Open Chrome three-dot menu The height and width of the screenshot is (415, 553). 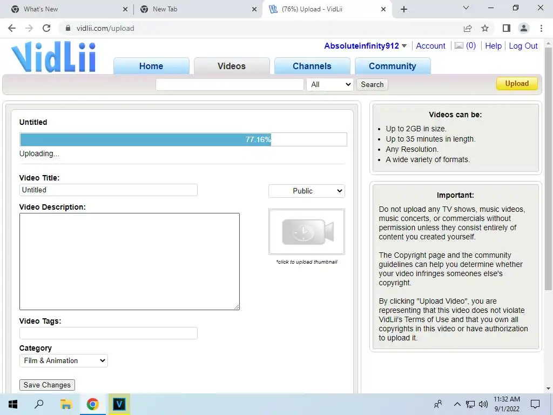[541, 28]
